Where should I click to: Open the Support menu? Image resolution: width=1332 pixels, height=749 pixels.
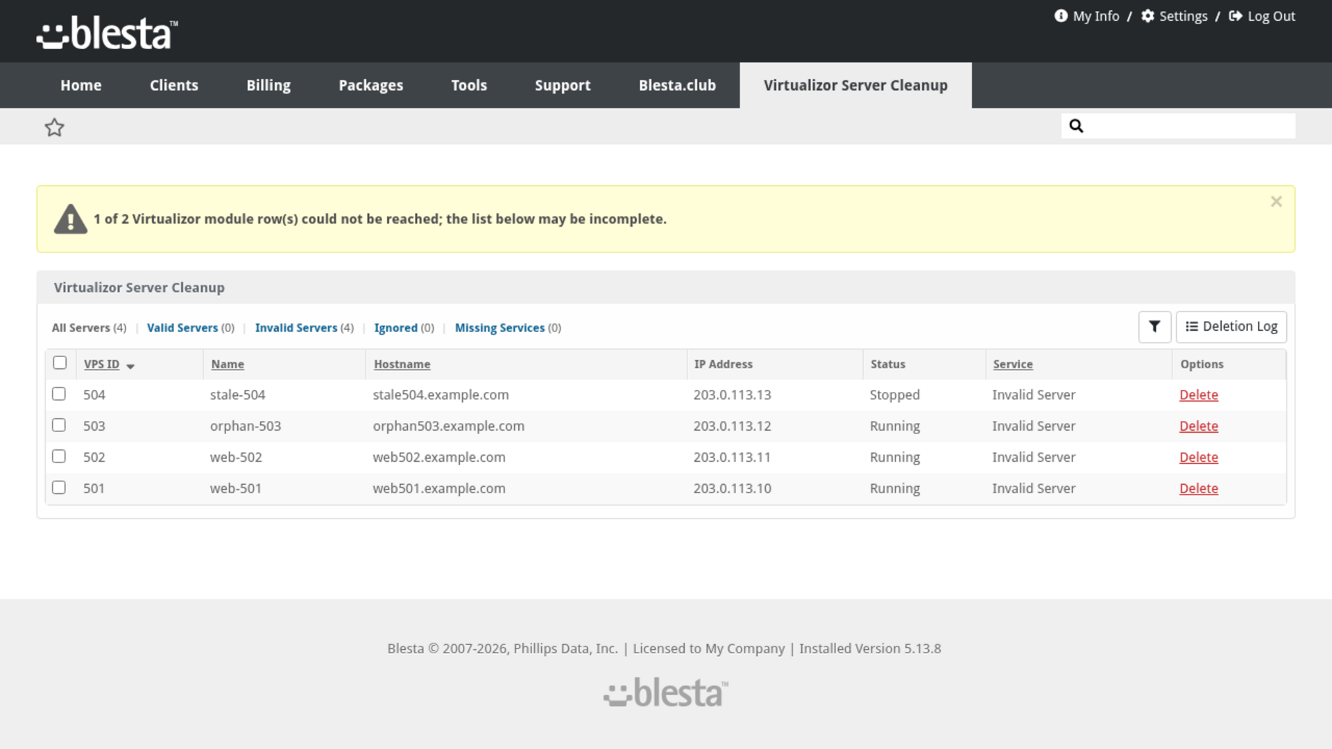click(563, 85)
